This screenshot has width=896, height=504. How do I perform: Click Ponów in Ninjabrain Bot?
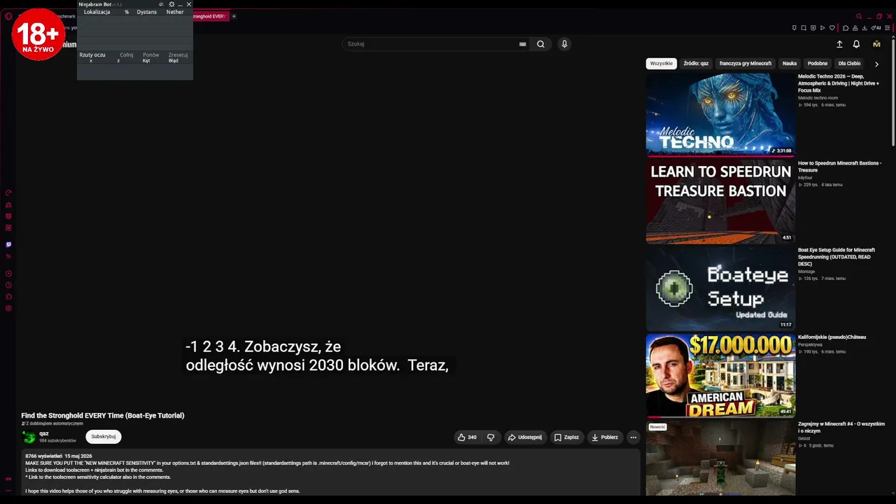click(151, 55)
